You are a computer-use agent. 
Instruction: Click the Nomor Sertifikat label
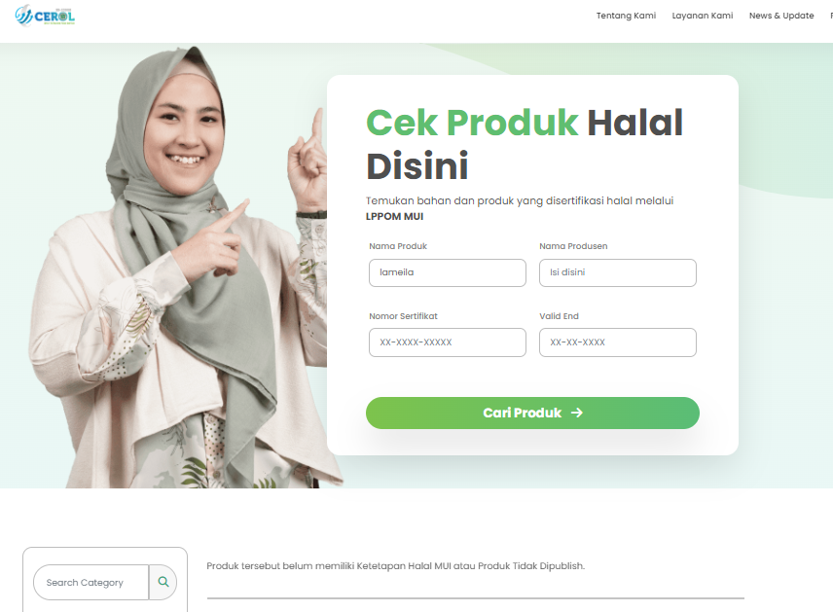pyautogui.click(x=403, y=316)
